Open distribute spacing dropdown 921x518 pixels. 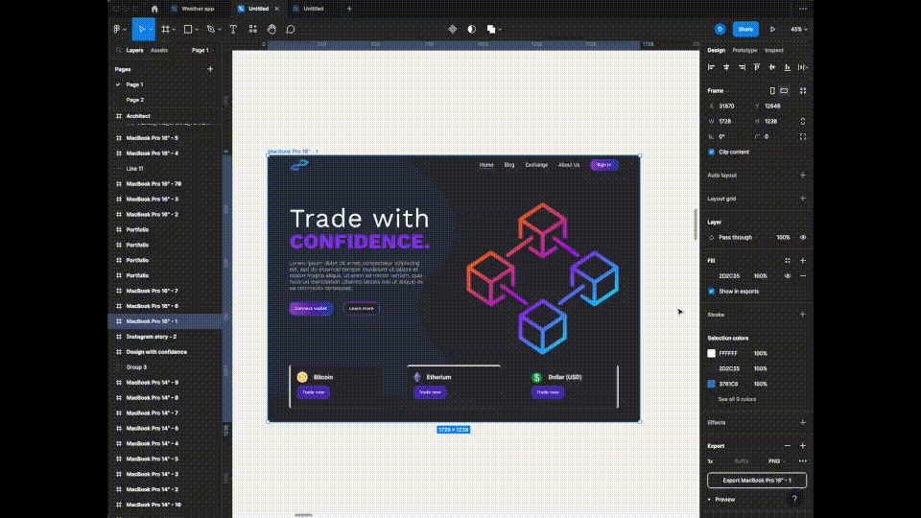tap(803, 67)
